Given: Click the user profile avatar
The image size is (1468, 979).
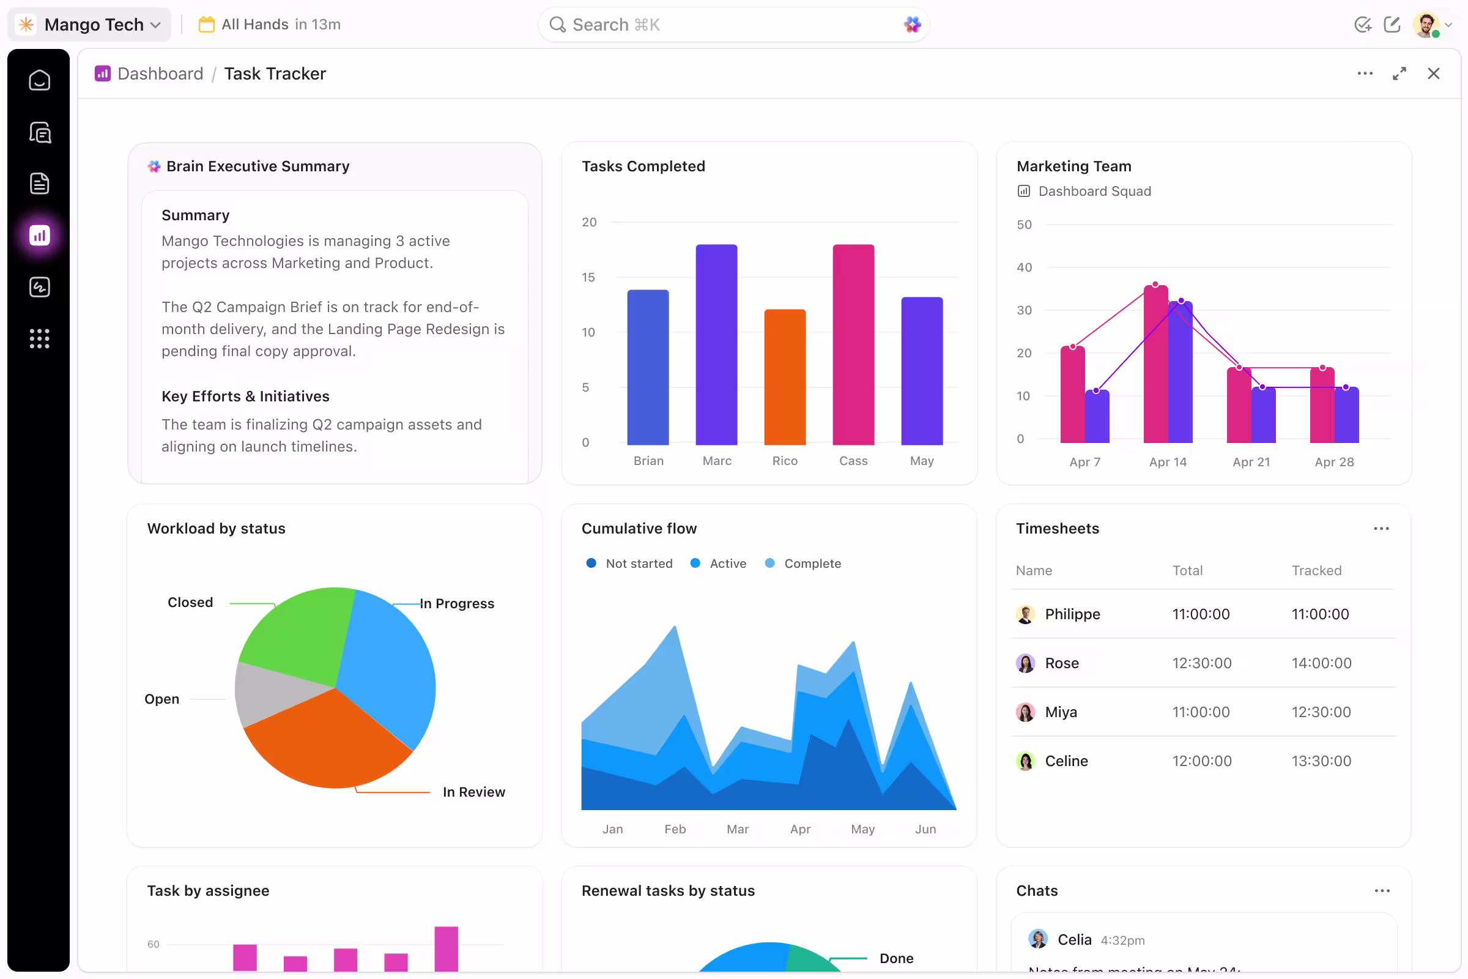Looking at the screenshot, I should 1426,25.
